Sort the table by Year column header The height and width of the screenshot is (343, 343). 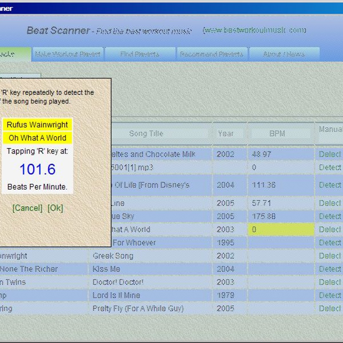click(226, 133)
